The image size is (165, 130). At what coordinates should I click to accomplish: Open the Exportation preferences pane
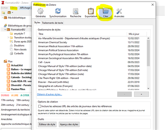[x=91, y=13]
